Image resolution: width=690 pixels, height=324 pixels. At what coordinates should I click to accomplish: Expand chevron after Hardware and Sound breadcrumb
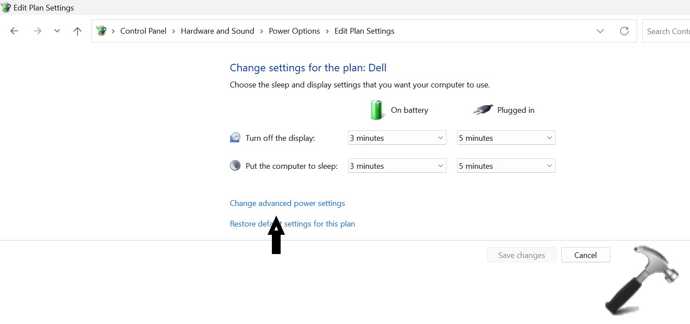[261, 31]
